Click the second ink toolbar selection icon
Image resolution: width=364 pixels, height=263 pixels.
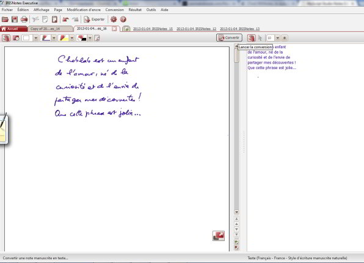(16, 38)
